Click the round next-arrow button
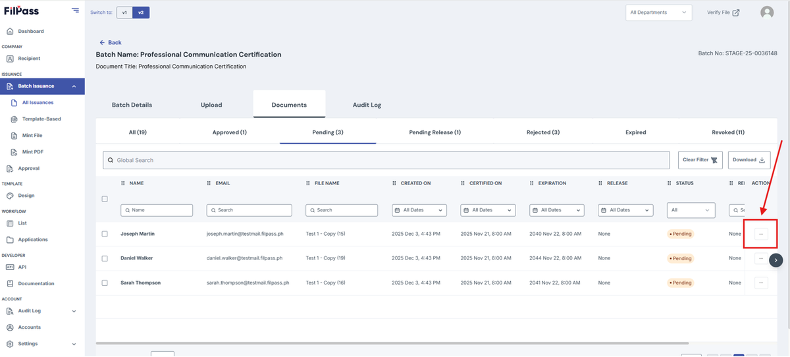790x357 pixels. point(776,260)
